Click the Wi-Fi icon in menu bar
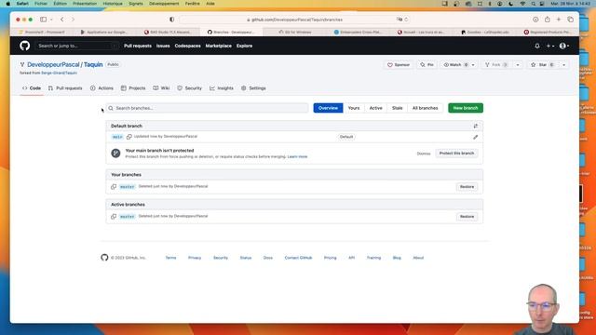The height and width of the screenshot is (335, 596). tap(522, 4)
